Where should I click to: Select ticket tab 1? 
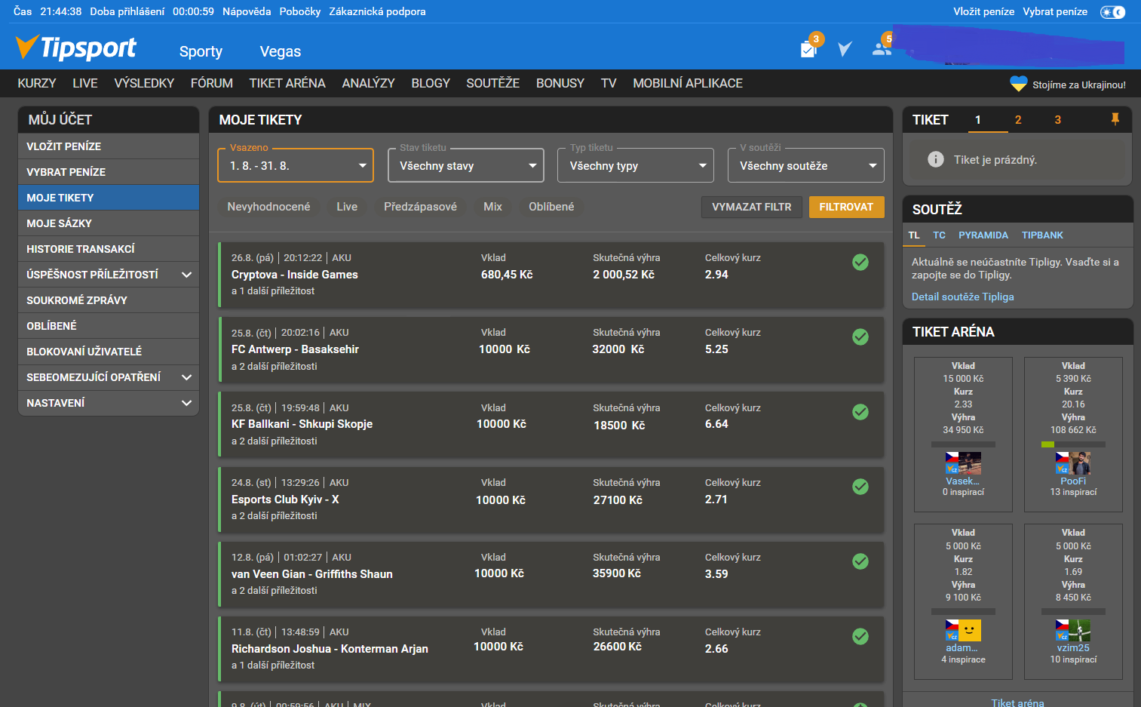(978, 120)
